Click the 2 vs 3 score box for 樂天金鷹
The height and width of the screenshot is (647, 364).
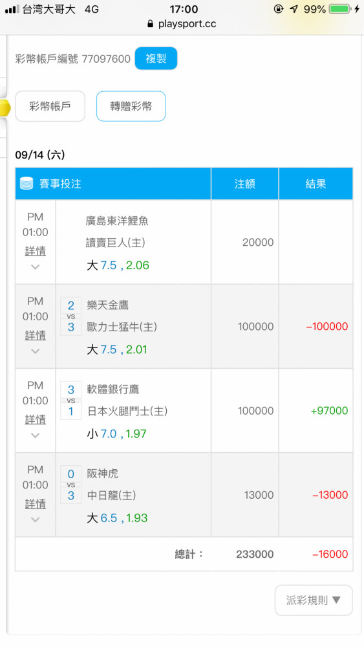coord(71,316)
